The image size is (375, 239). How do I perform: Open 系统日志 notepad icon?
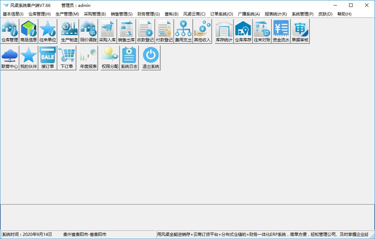coord(129,58)
